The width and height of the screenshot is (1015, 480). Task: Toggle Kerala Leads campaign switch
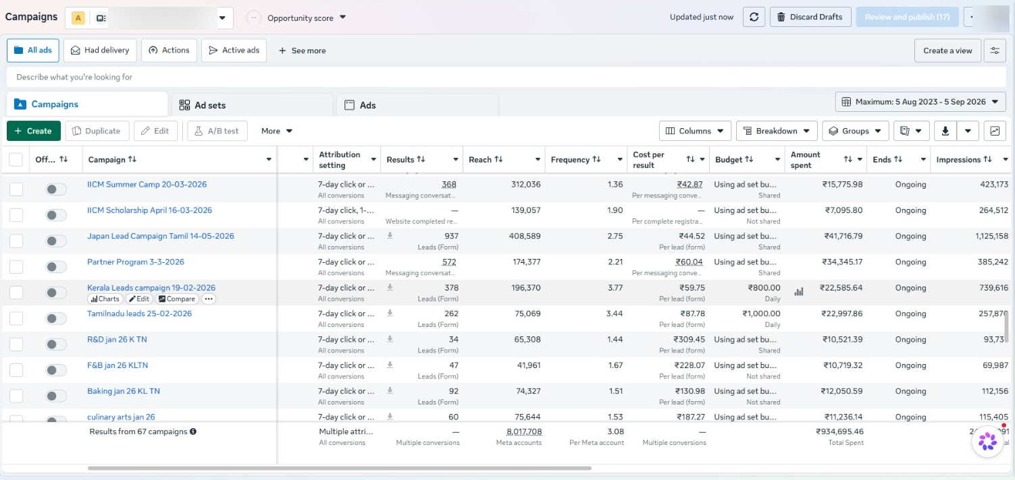tap(56, 293)
